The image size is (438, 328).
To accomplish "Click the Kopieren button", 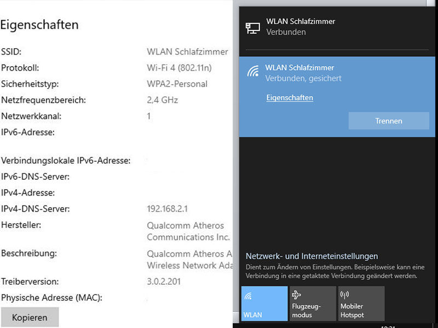I will 30,317.
